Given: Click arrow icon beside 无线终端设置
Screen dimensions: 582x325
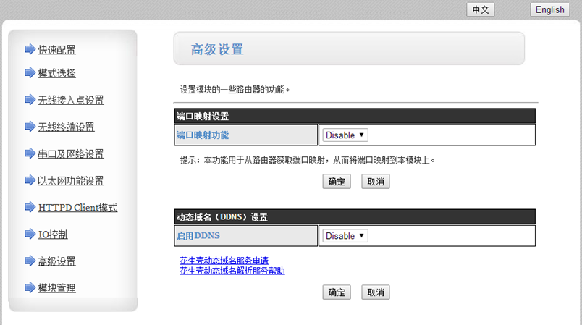Looking at the screenshot, I should [x=30, y=127].
